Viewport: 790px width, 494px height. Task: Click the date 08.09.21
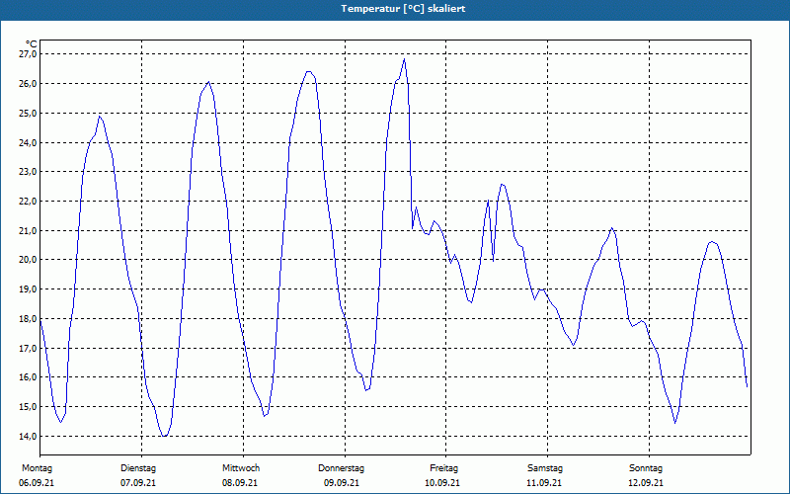240,483
